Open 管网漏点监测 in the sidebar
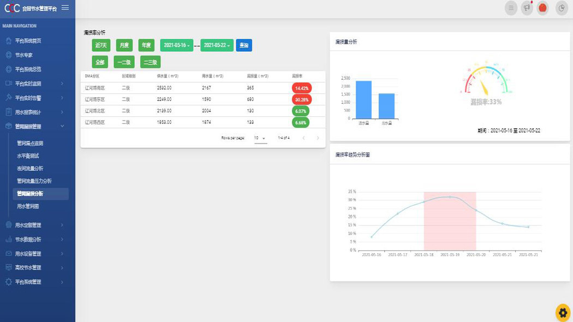Screen dimensions: 573x322 tap(30, 144)
